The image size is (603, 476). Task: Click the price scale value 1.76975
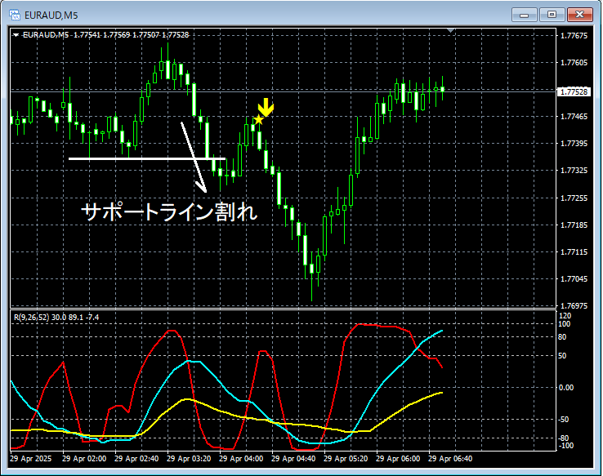pyautogui.click(x=574, y=306)
